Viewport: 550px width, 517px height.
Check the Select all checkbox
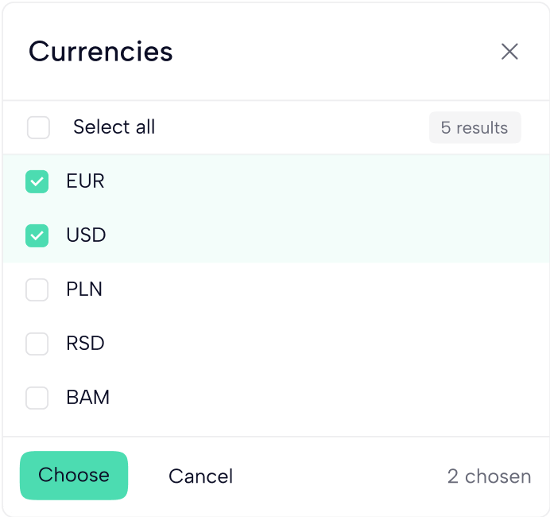38,127
